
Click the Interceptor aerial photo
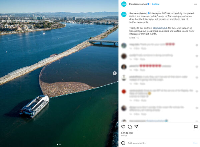pyautogui.click(x=59, y=73)
